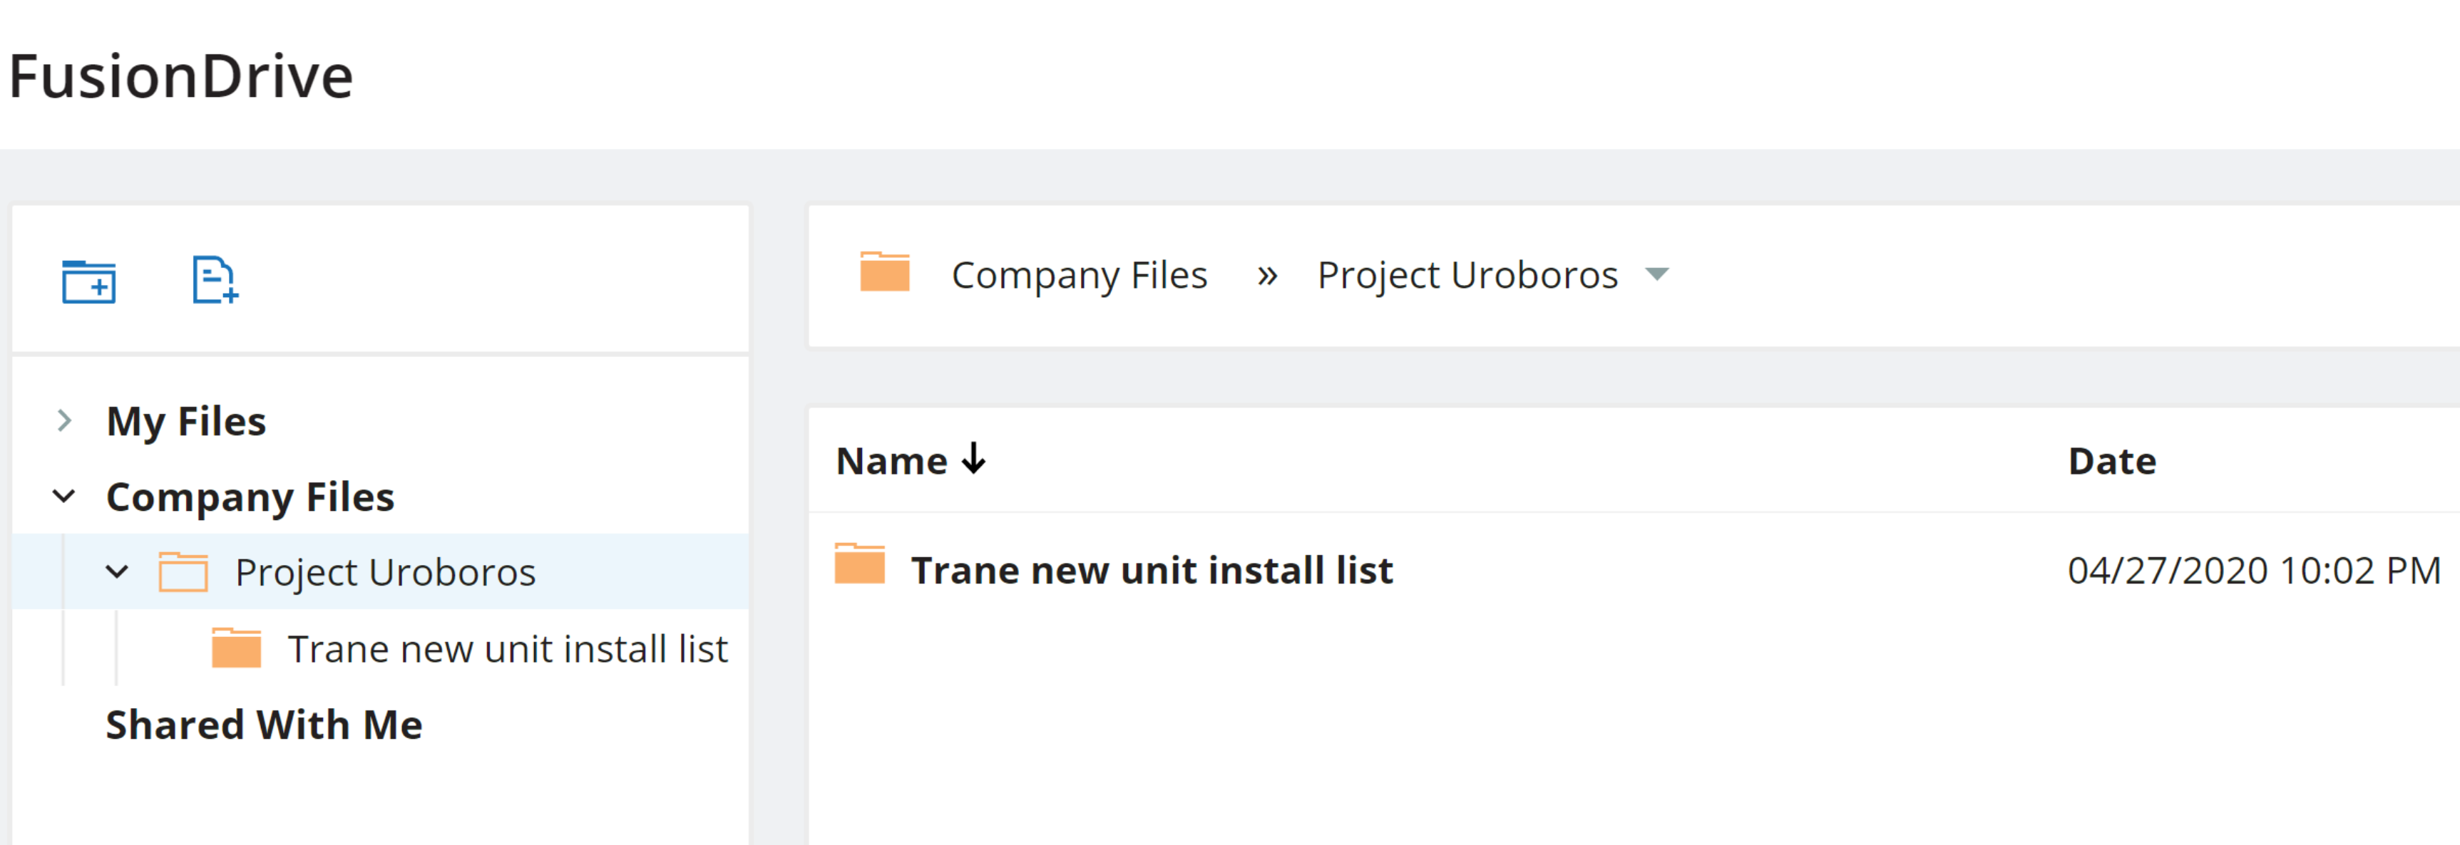Click the new folder icon
The height and width of the screenshot is (845, 2460).
pos(89,281)
